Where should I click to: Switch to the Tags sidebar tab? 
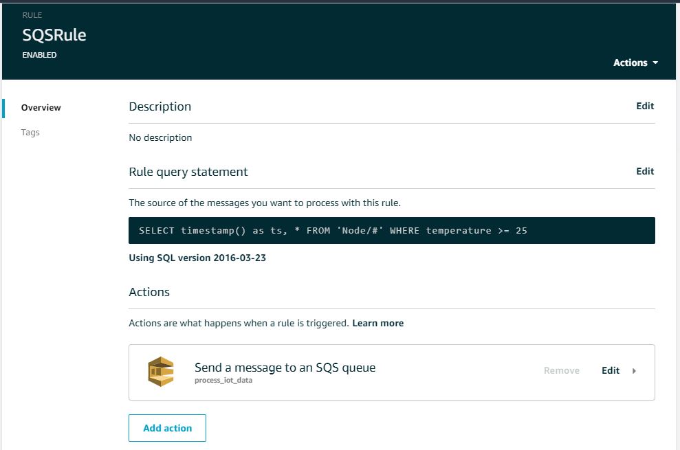pos(30,132)
